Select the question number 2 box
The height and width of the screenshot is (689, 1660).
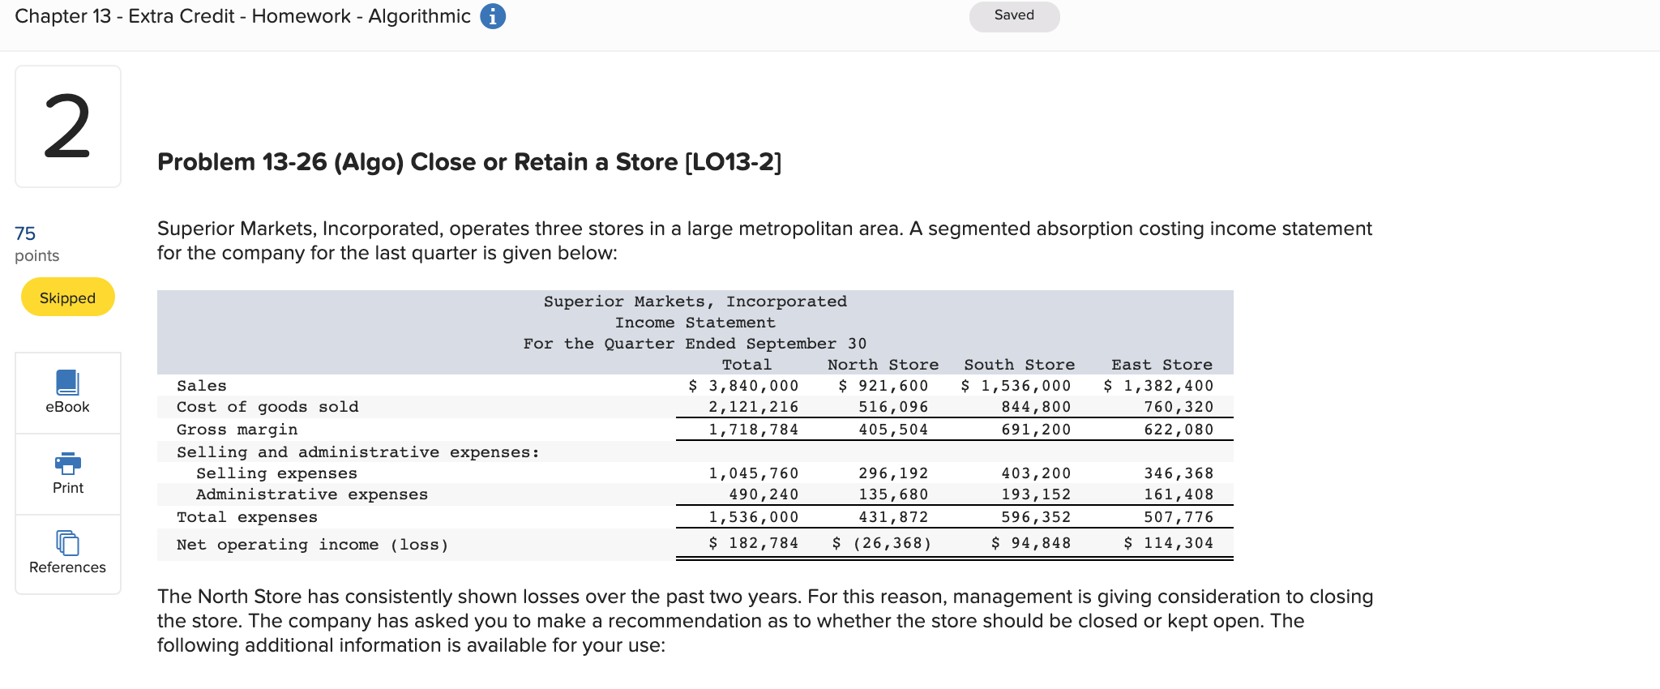(x=68, y=126)
